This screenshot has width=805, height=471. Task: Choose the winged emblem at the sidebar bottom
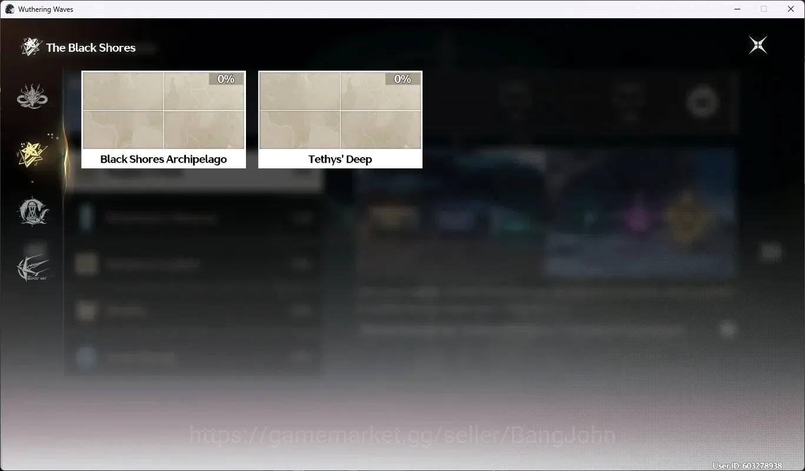pyautogui.click(x=33, y=268)
